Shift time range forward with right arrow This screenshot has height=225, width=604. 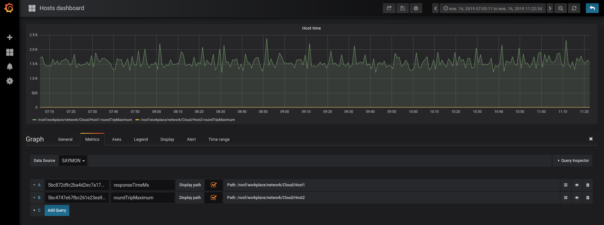click(x=550, y=8)
